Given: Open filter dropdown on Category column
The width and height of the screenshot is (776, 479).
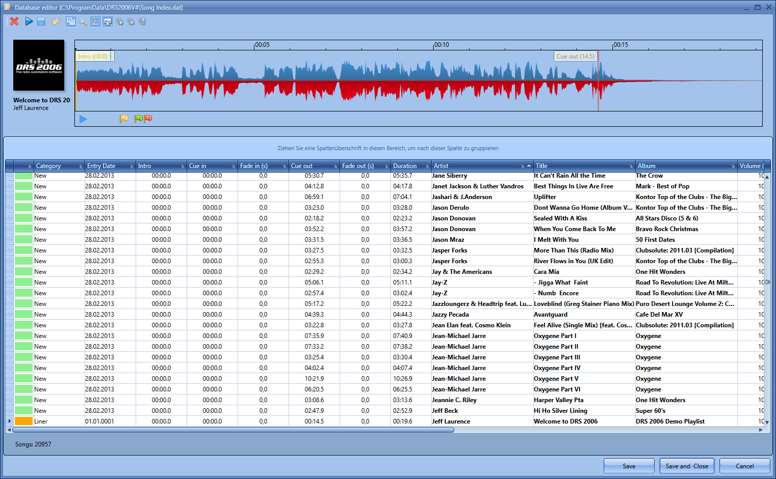Looking at the screenshot, I should 81,166.
